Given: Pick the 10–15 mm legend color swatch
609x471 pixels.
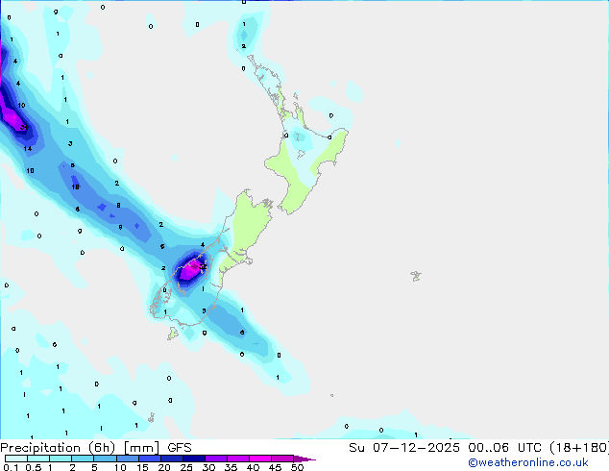Looking at the screenshot, I should (x=127, y=459).
